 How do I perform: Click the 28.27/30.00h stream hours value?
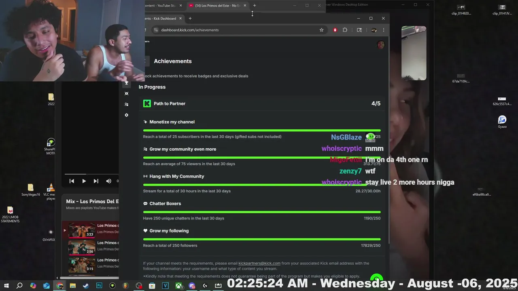368,191
